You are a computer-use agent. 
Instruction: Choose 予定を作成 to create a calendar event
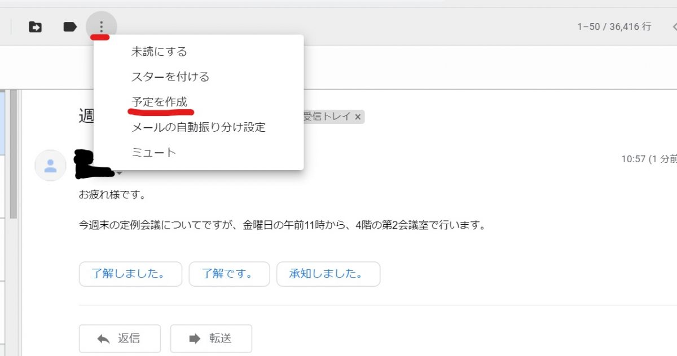160,101
